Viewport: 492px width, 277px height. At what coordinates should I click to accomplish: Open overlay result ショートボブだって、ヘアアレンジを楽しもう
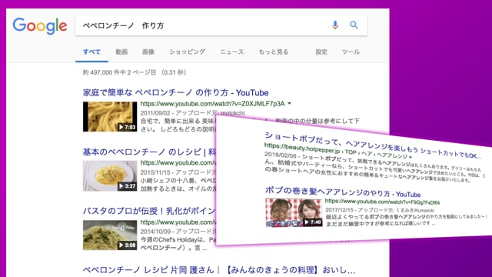tap(373, 146)
